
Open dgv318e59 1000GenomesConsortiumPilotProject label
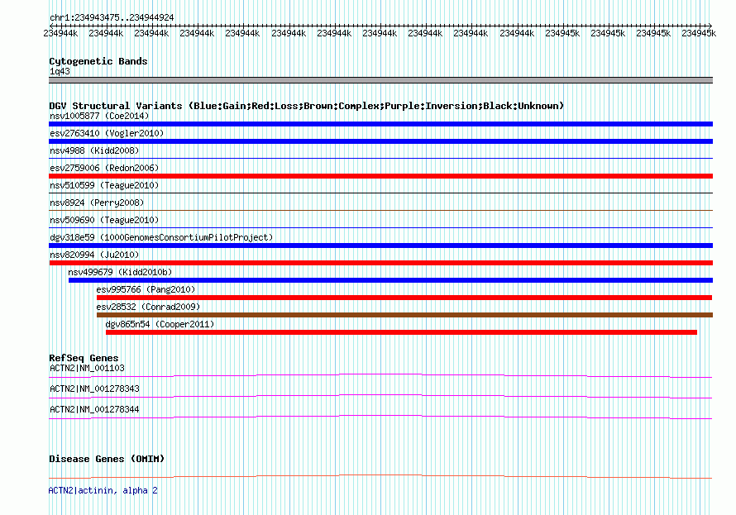[161, 237]
